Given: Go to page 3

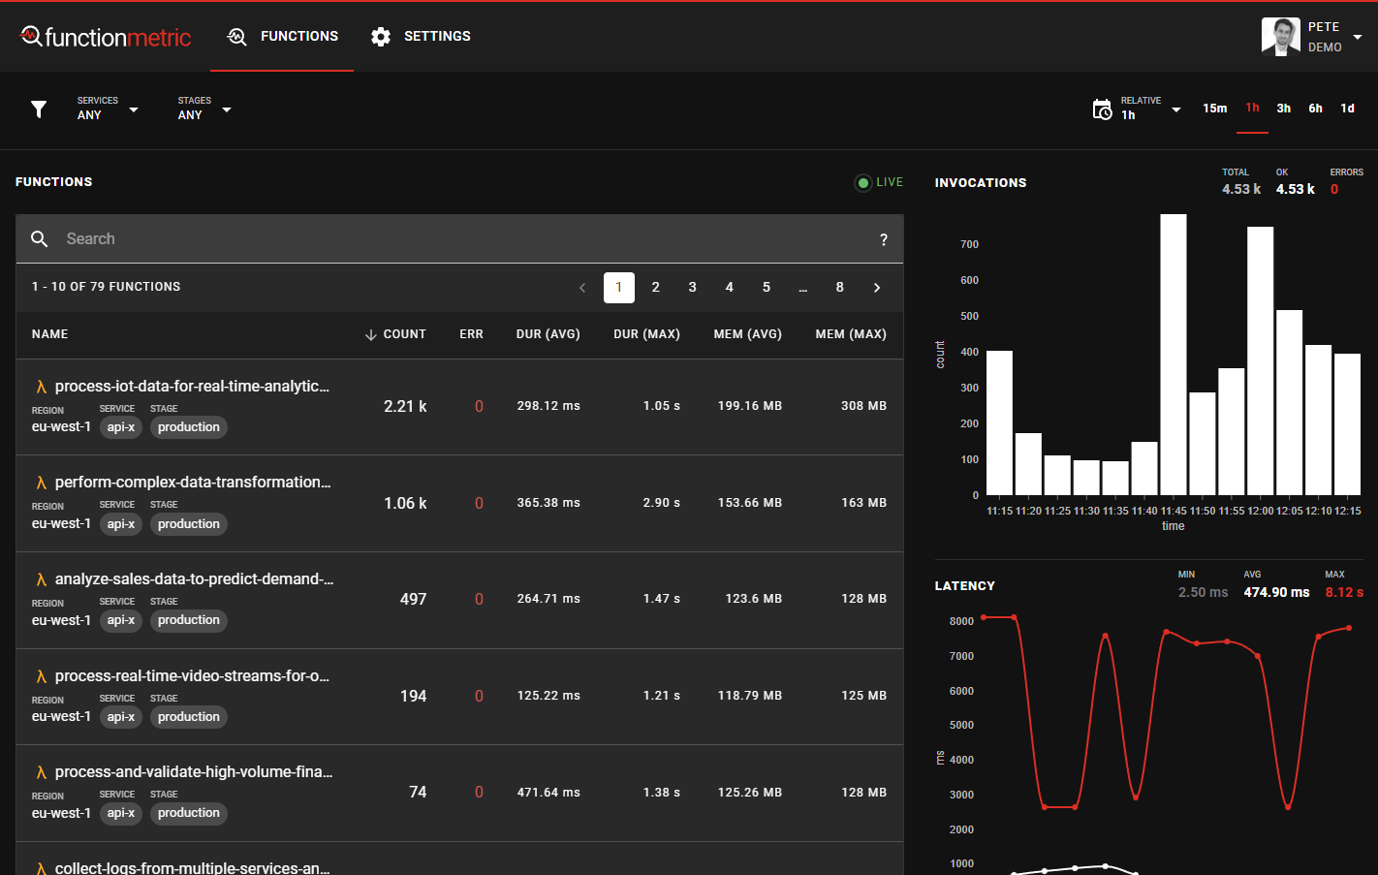Looking at the screenshot, I should coord(693,288).
